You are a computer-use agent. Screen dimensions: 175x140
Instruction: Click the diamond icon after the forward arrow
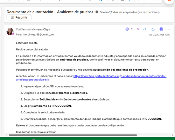(153, 29)
